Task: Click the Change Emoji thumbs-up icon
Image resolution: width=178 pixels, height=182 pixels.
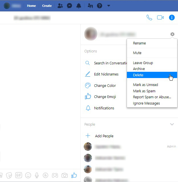Action: coord(88,96)
